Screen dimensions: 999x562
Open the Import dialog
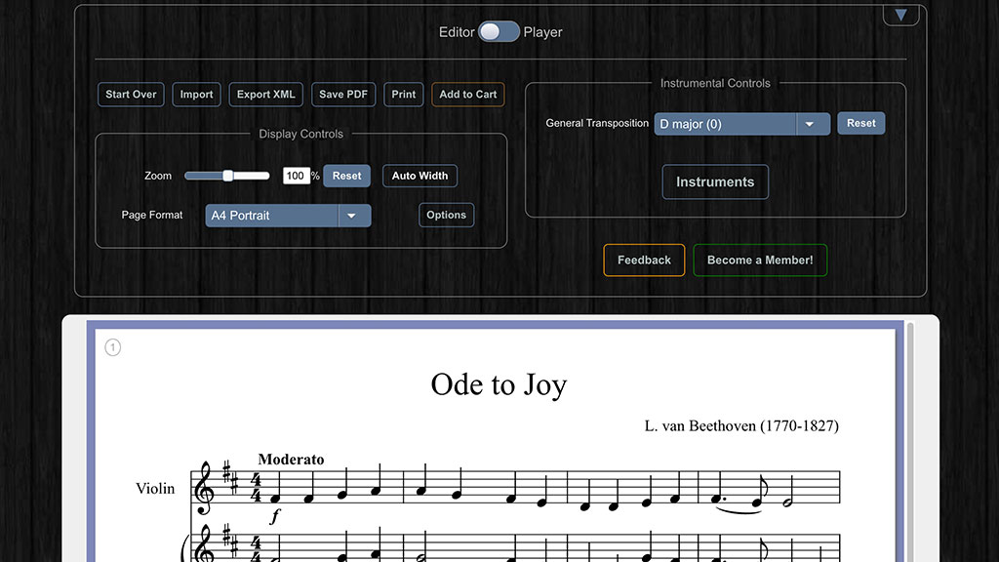click(196, 95)
